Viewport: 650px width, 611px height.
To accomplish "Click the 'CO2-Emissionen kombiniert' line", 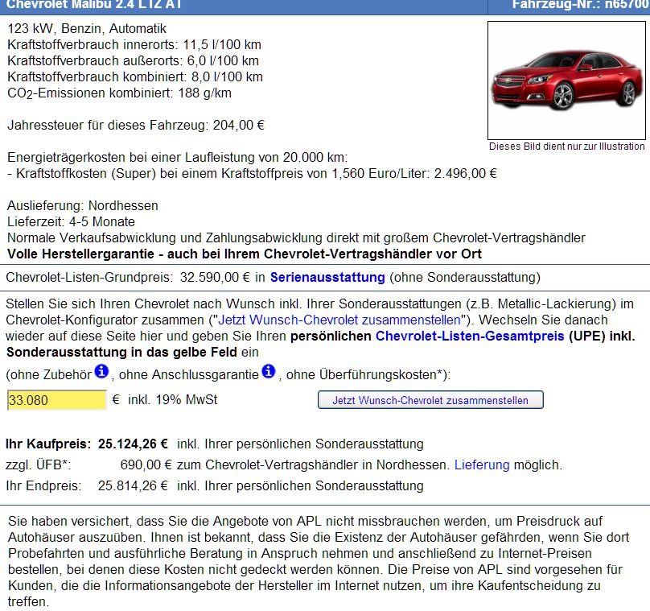I will (x=119, y=93).
